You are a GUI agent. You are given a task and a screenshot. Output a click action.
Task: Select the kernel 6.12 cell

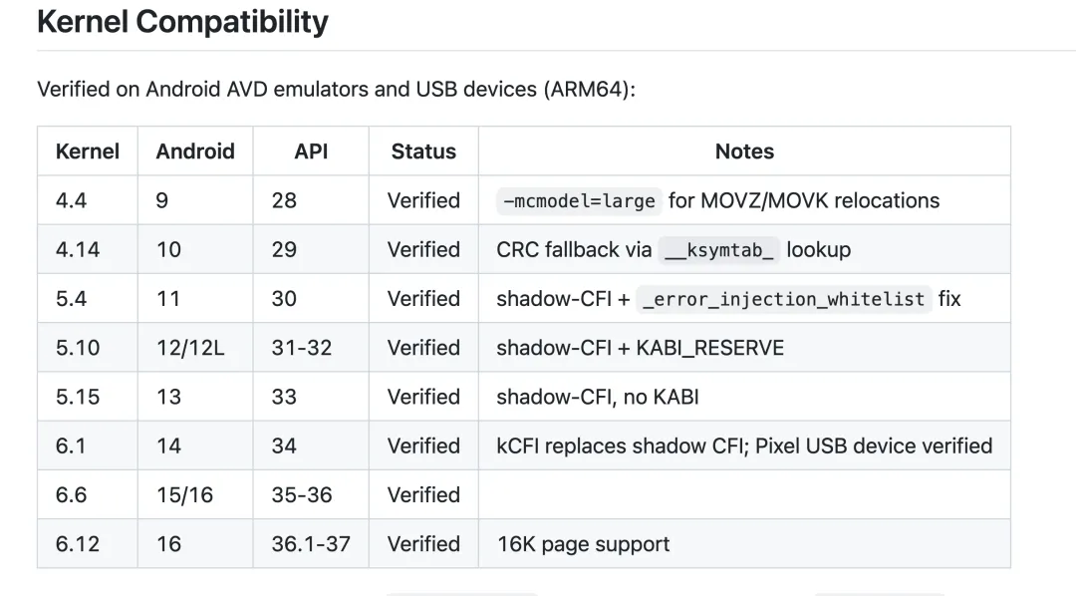point(78,544)
